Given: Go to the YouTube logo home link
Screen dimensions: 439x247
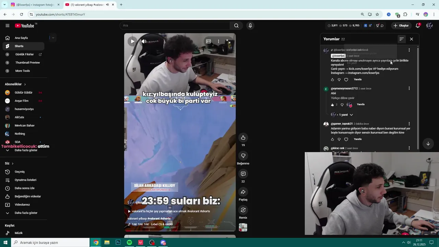Looking at the screenshot, I should 24,26.
